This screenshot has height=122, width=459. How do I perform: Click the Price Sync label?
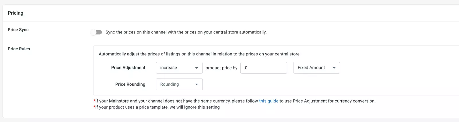point(18,30)
